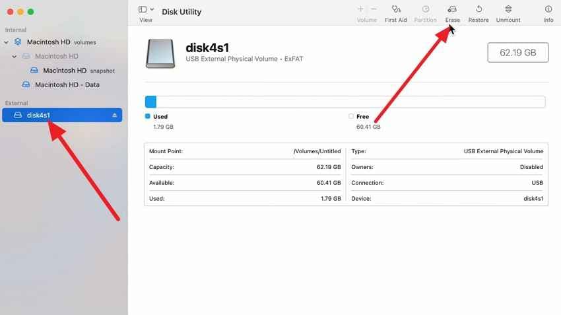The image size is (561, 315).
Task: Click the Mount Point value /Volumes/Untitled
Action: pos(317,151)
